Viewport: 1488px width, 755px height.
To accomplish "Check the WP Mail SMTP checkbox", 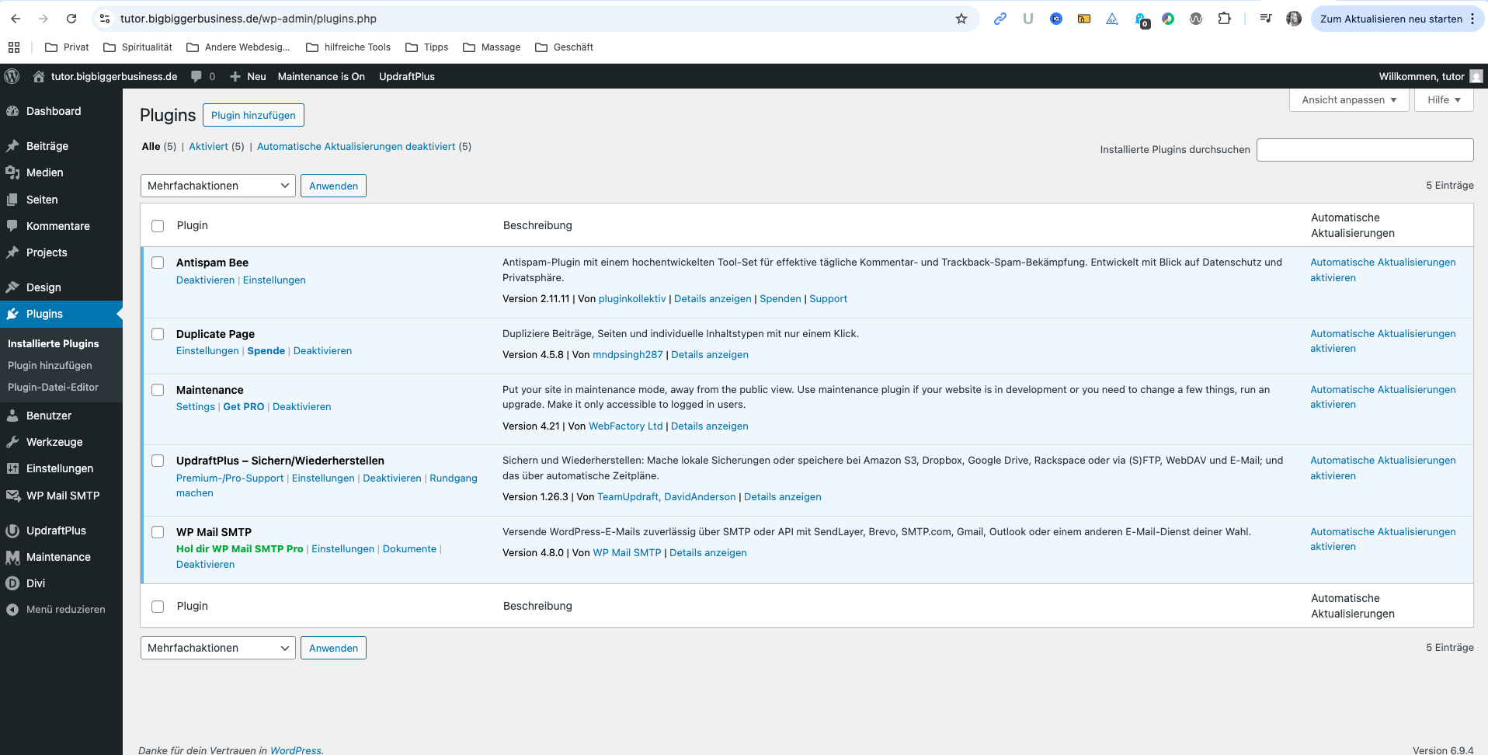I will [158, 532].
